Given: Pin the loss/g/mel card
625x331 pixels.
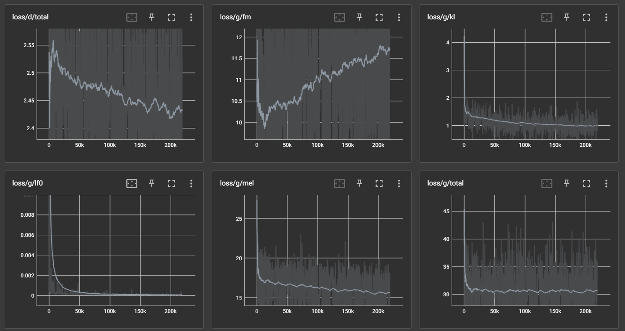Looking at the screenshot, I should pos(359,183).
